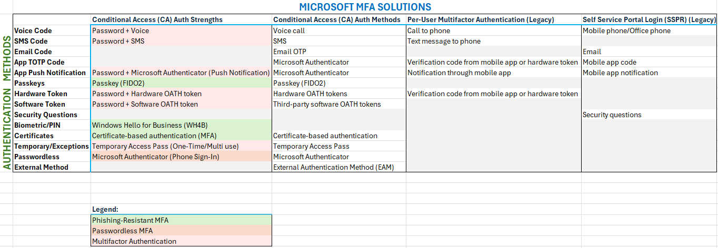Click 'Microsoft Authenticator' in the Passwordless row

point(339,157)
